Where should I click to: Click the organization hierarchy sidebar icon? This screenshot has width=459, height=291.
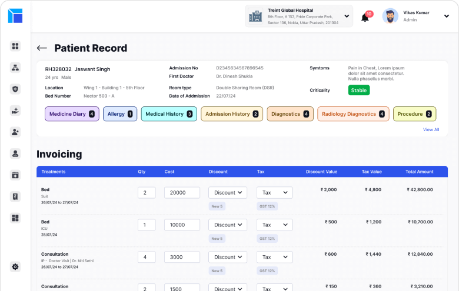[x=15, y=67]
